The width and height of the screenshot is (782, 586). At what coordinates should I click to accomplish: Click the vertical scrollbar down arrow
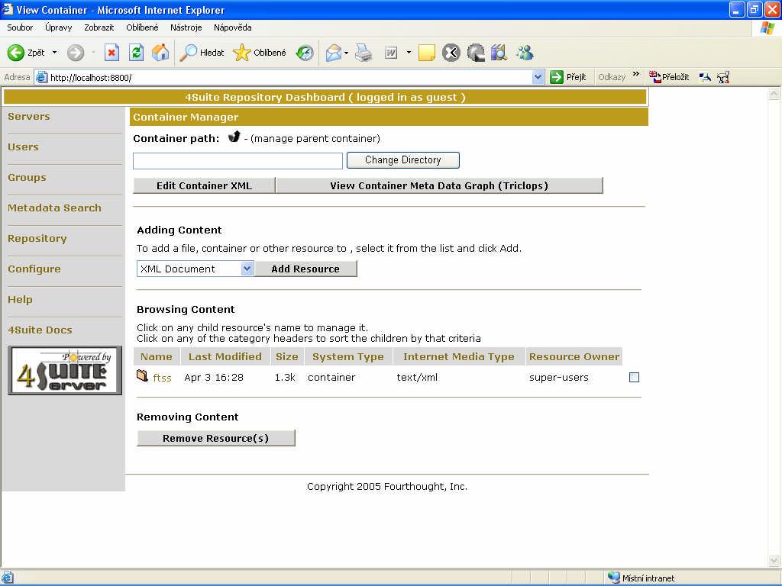(774, 561)
